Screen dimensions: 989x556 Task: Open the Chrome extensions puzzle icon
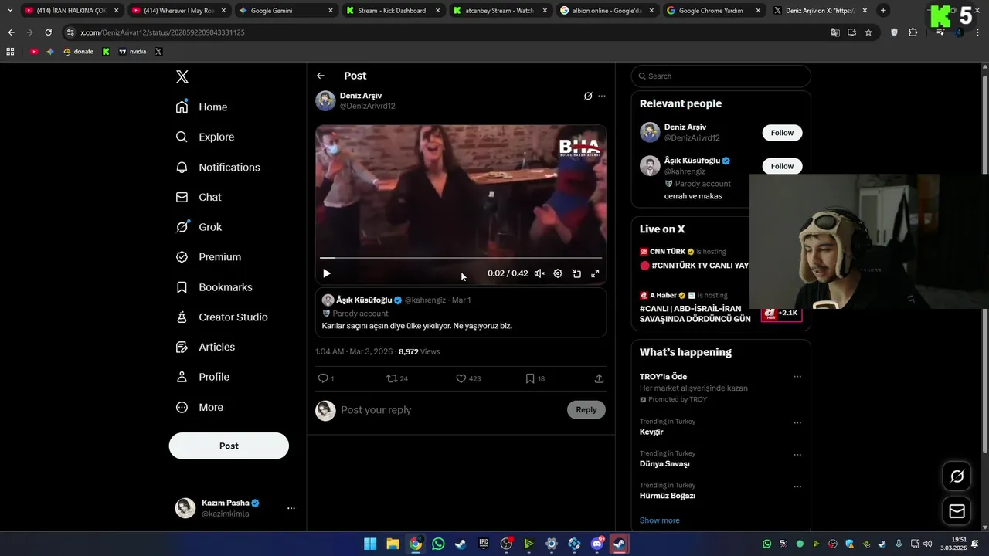click(x=913, y=32)
